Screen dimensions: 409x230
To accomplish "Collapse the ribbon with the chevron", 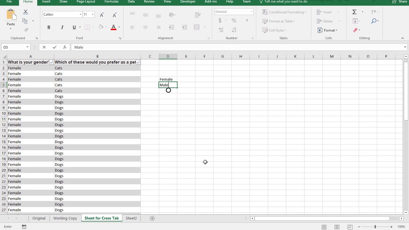I will [x=403, y=38].
